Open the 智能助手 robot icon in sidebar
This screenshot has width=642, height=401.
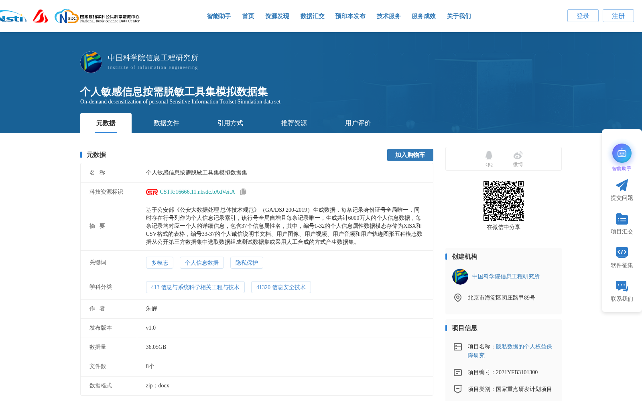pos(622,153)
